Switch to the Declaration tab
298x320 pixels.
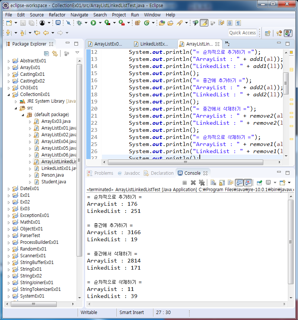(x=159, y=173)
